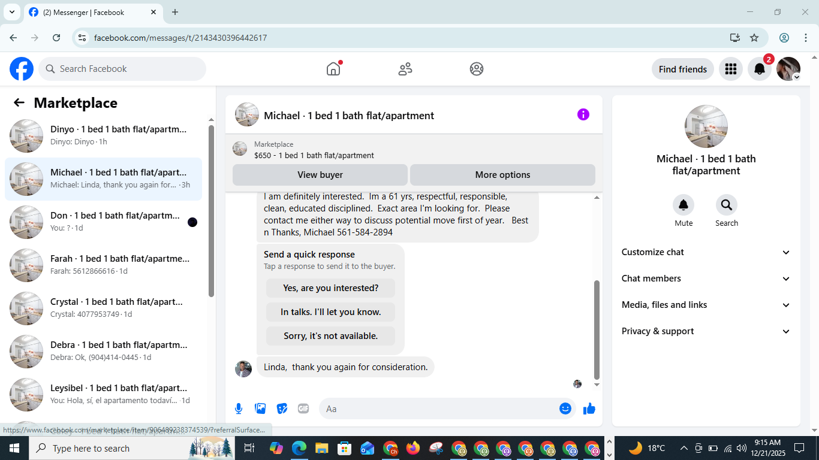Click Michael's avatar beside last message
819x460 pixels.
point(243,369)
